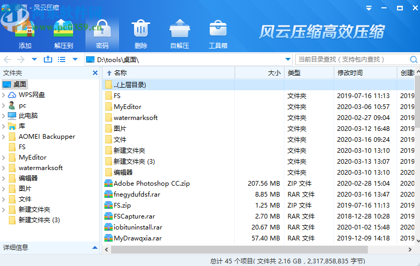Go forward with the right arrow

(x=21, y=59)
